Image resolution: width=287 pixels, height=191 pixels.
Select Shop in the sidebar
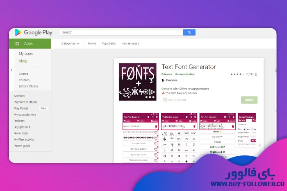click(x=23, y=61)
